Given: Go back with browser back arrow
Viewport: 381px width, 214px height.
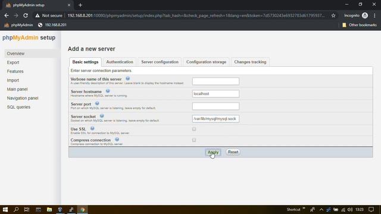Looking at the screenshot, I should (x=7, y=15).
